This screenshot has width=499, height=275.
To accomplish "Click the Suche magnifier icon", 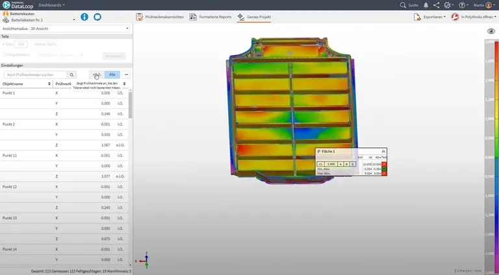I will pos(403,5).
